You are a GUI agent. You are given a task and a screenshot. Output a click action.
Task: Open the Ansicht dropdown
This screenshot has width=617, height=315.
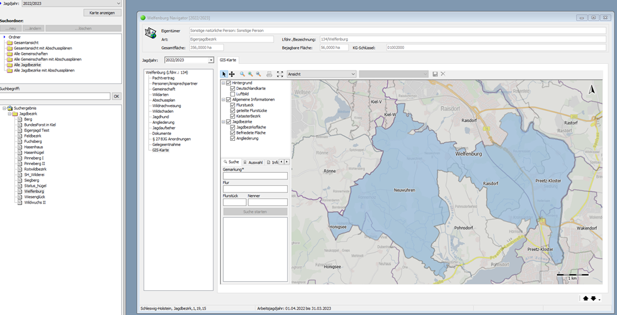point(321,74)
